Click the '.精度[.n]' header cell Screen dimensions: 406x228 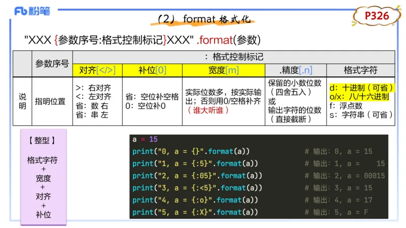coord(296,70)
